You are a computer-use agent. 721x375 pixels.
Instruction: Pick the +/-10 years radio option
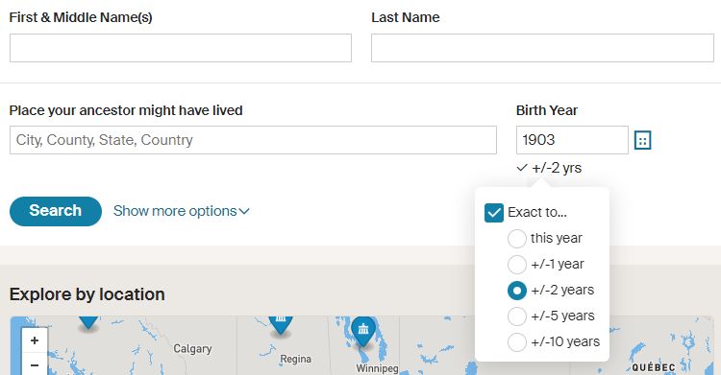517,342
